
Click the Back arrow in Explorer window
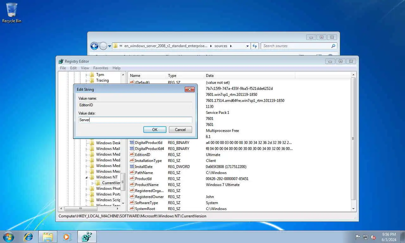coord(94,46)
